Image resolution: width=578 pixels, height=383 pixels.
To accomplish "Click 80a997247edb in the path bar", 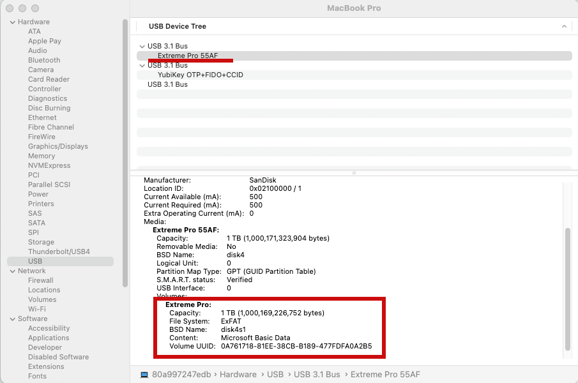I will pyautogui.click(x=181, y=375).
